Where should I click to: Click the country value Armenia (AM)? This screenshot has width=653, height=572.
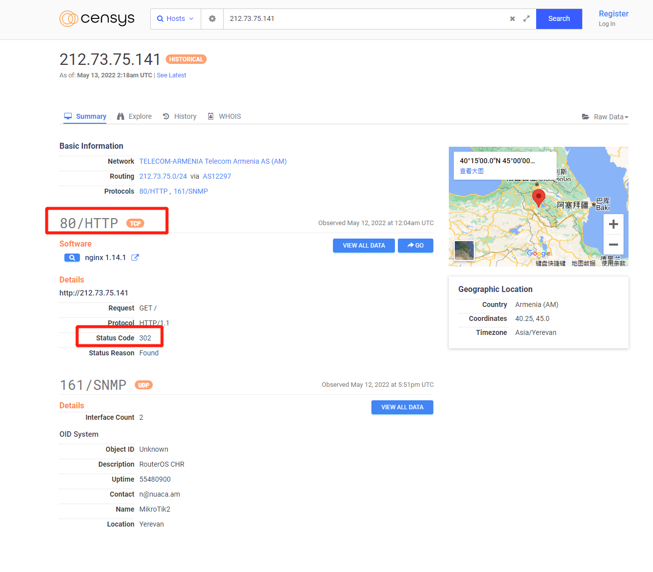point(537,304)
